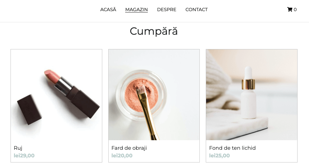
Task: Click the lei29,00 price label
Action: [x=24, y=155]
